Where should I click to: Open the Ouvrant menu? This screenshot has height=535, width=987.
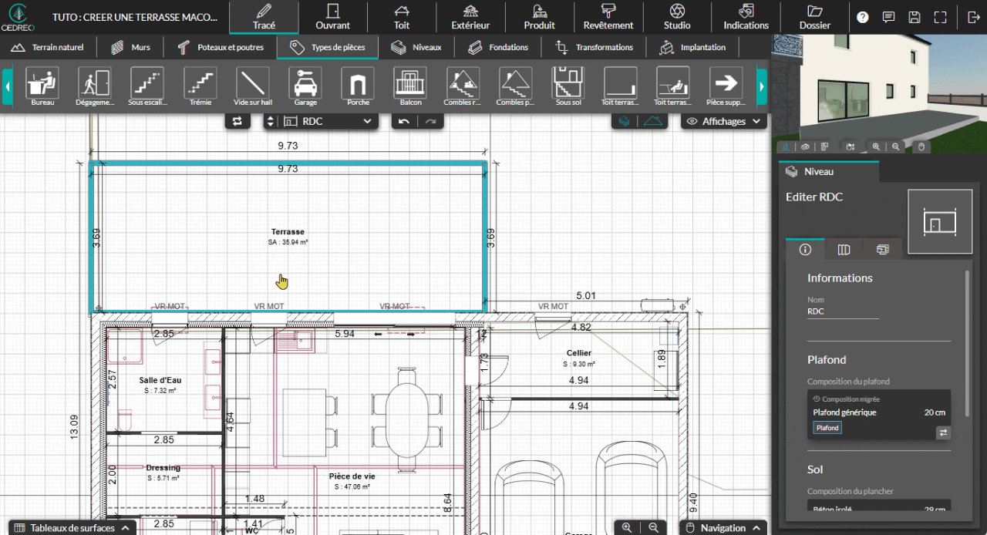pyautogui.click(x=333, y=17)
